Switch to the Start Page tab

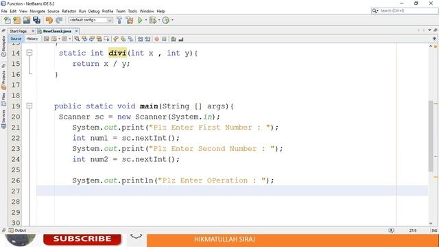coord(19,31)
